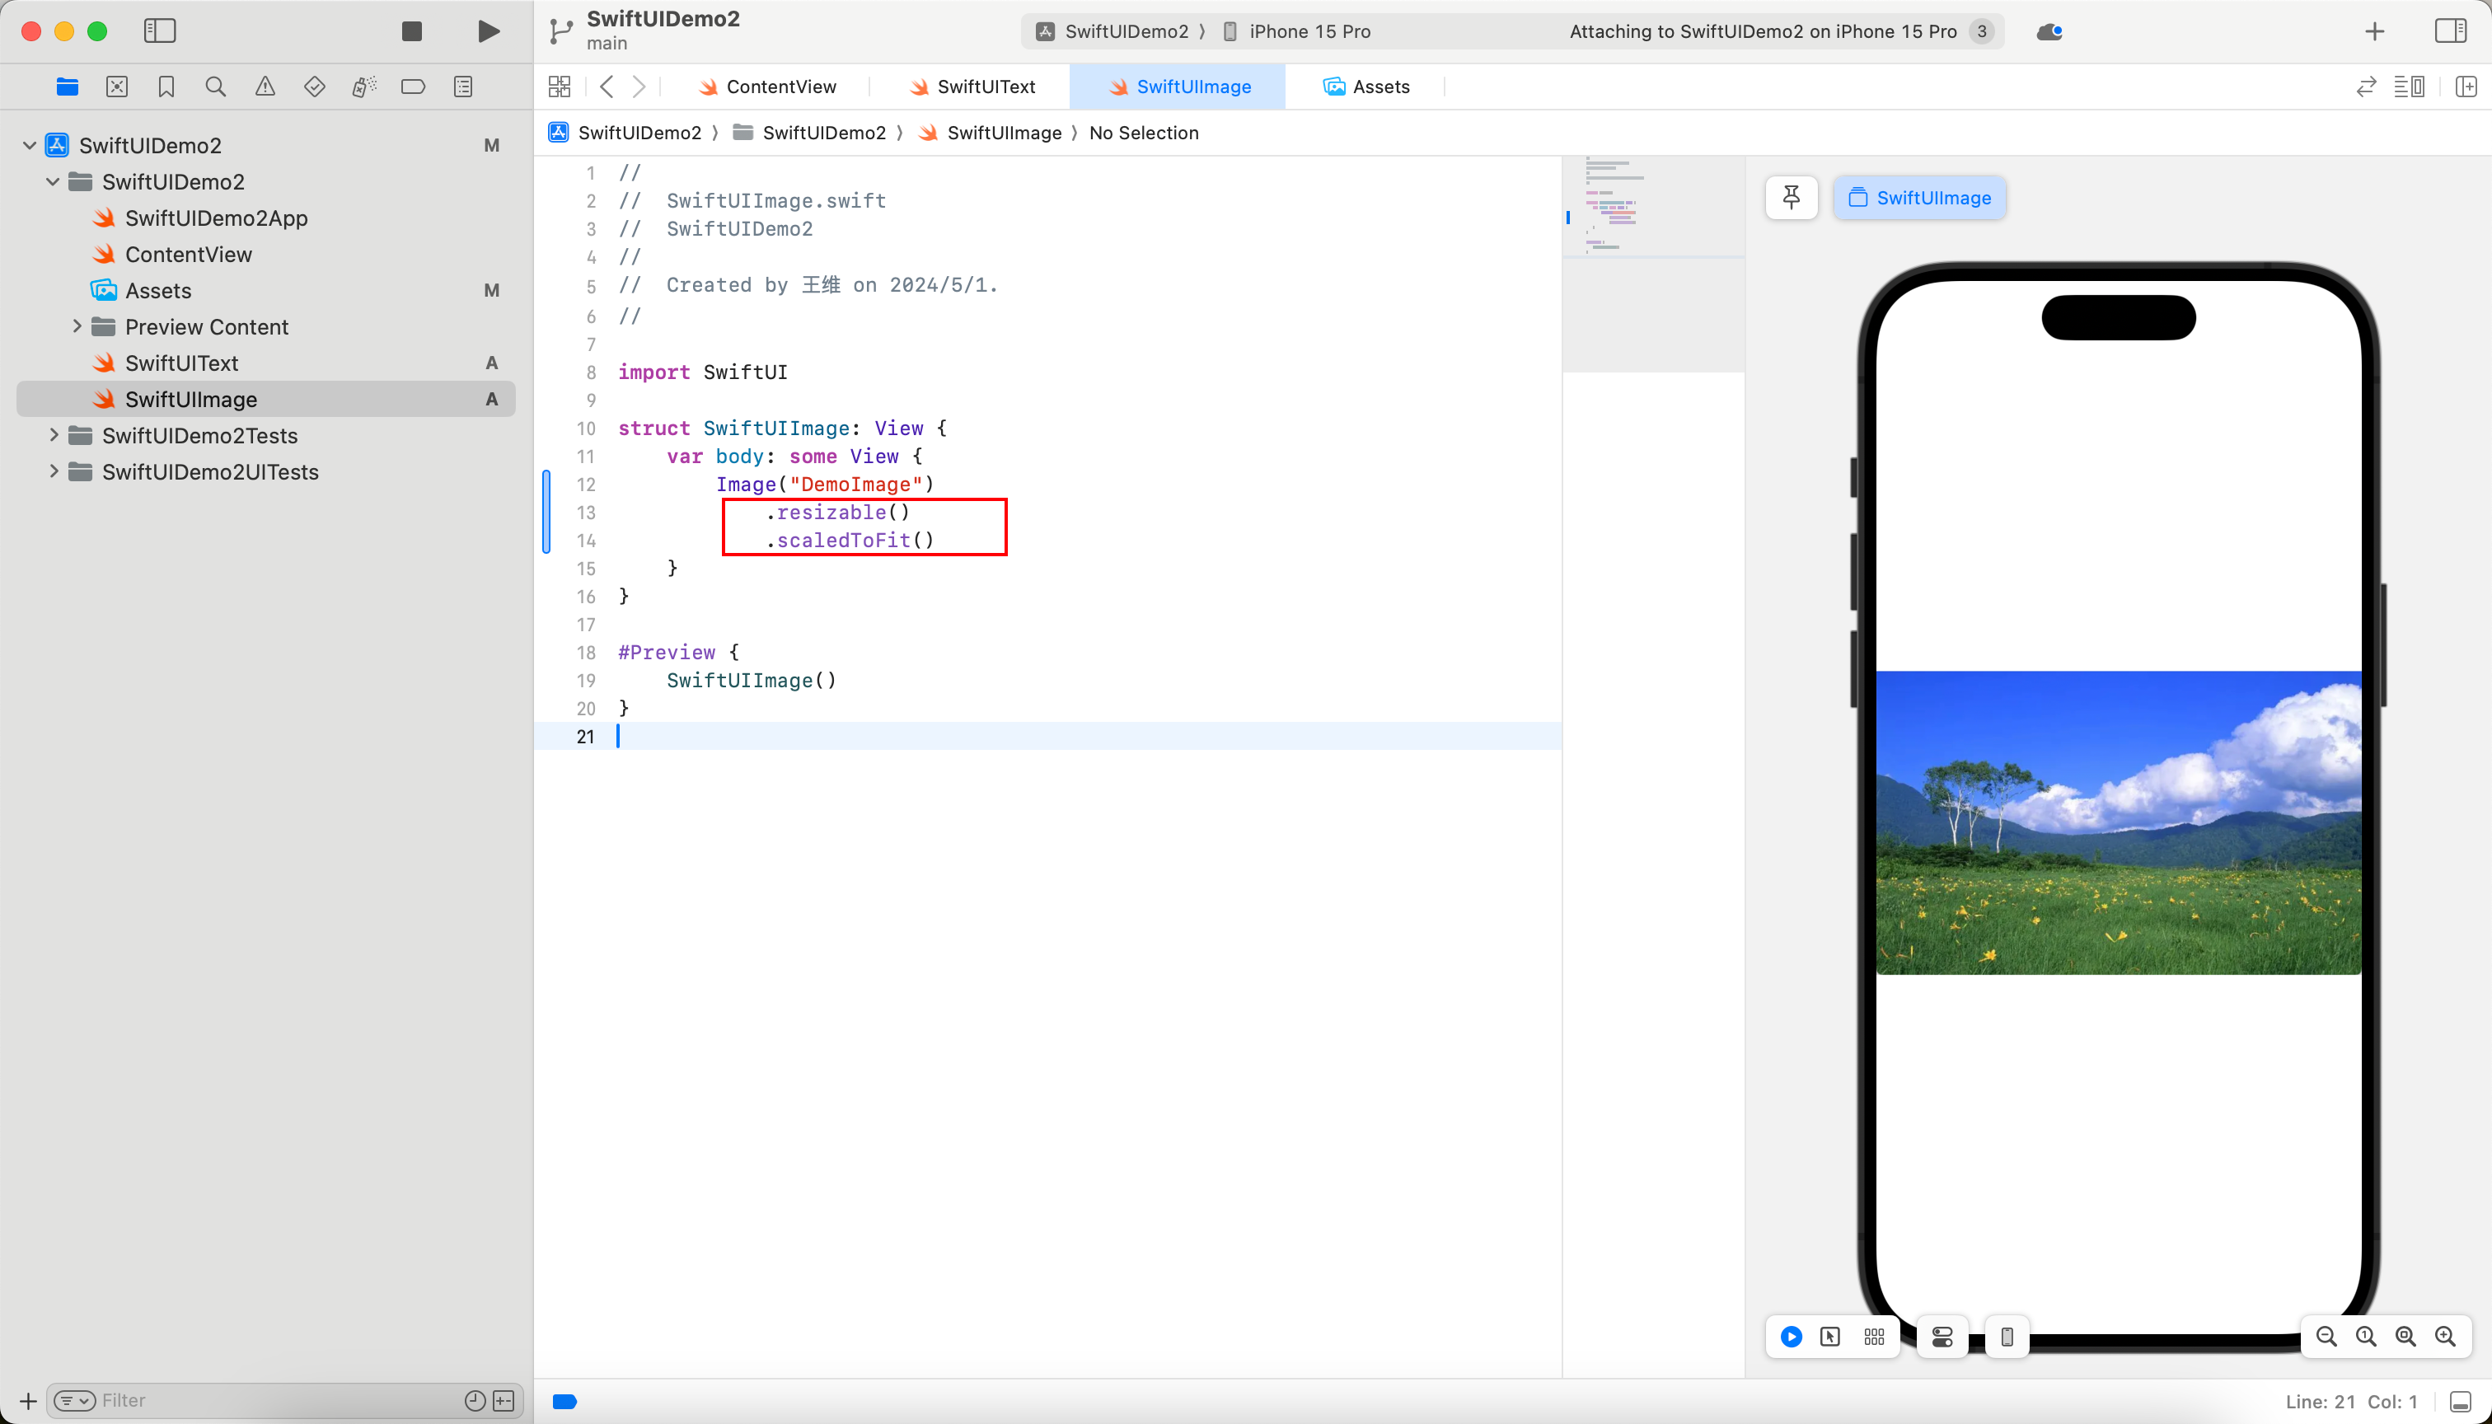Click the run/play button to build app
The width and height of the screenshot is (2492, 1424).
click(488, 29)
